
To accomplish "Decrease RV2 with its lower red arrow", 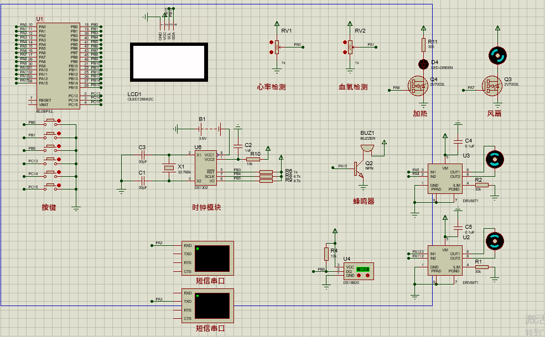I will [345, 52].
